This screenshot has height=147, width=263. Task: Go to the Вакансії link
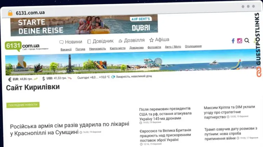[66, 49]
